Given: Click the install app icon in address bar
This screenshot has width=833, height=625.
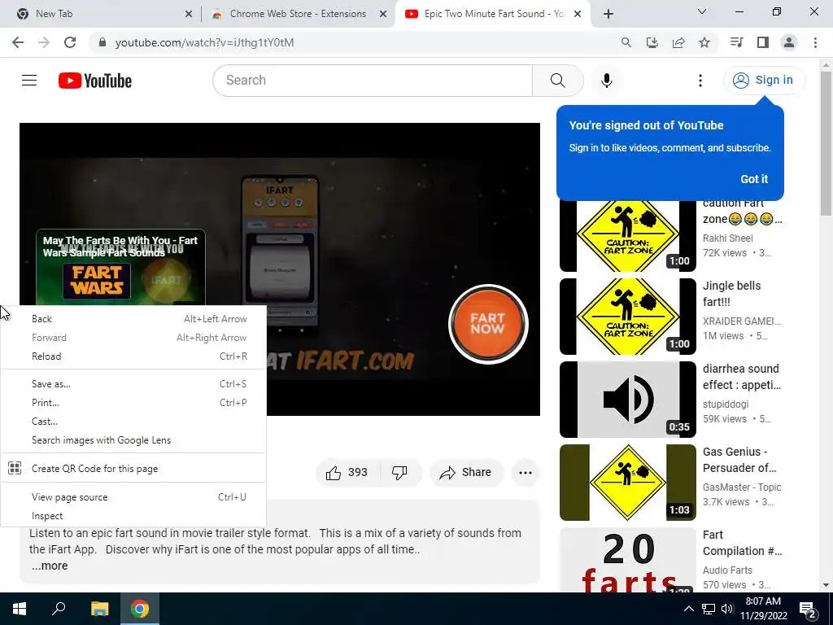Looking at the screenshot, I should coord(652,42).
